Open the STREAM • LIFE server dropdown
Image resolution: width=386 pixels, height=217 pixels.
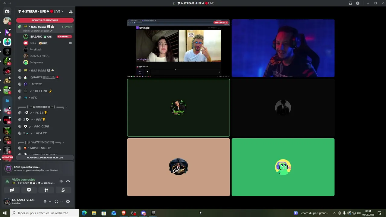click(41, 11)
